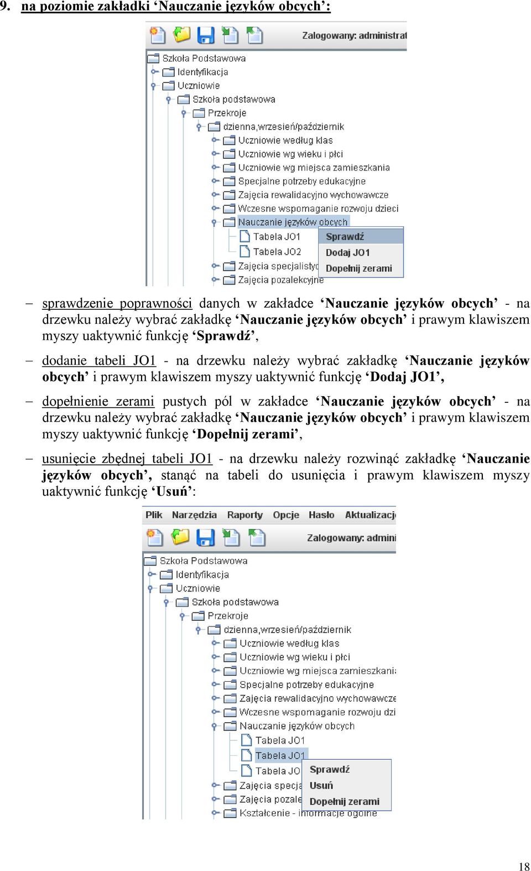Expand Kształcenie - informacje ogólne tree handle
The height and width of the screenshot is (871, 531).
[x=215, y=813]
